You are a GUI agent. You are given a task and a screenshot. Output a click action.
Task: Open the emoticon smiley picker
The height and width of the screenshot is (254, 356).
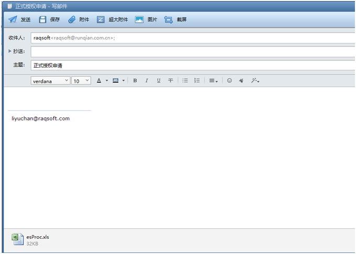(229, 81)
